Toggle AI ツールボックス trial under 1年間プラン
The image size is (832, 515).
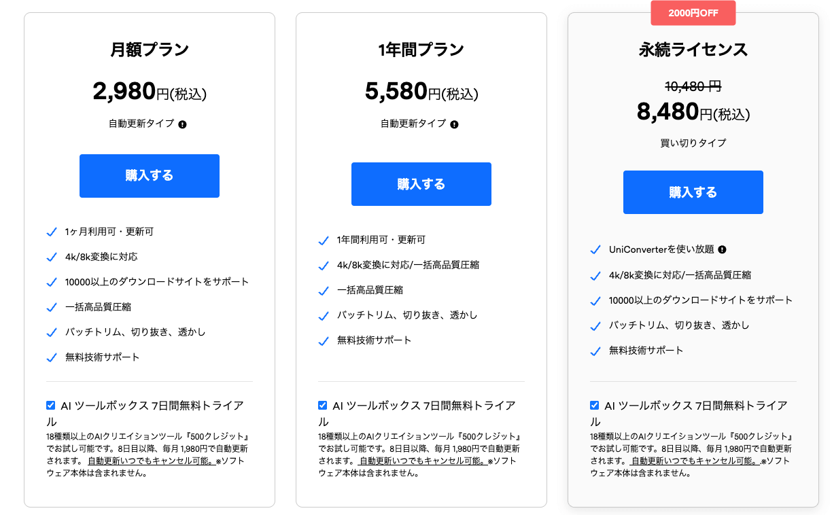tap(322, 404)
